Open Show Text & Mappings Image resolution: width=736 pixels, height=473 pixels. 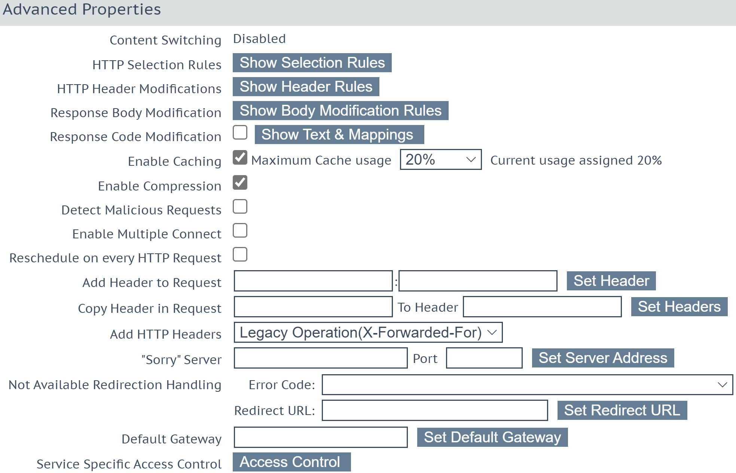[x=339, y=134]
